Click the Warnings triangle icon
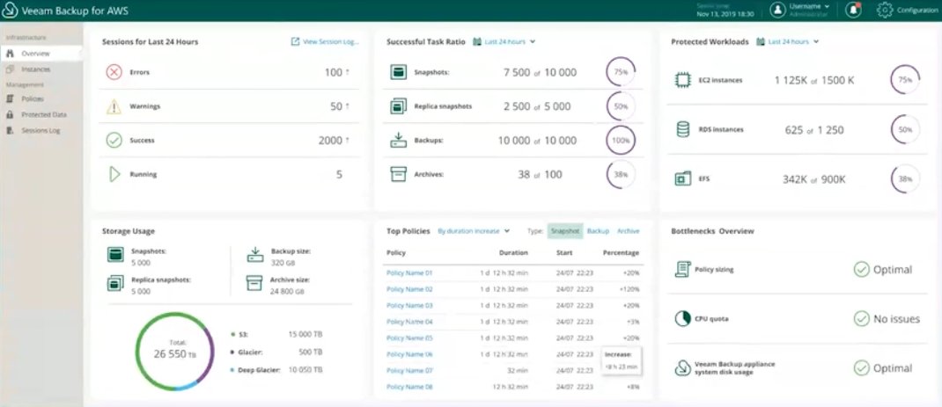This screenshot has height=407, width=942. (x=114, y=106)
